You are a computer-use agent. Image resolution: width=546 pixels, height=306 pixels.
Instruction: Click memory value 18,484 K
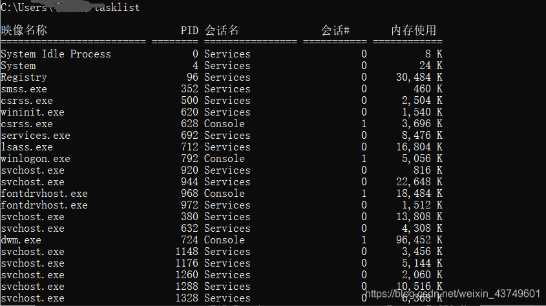point(419,193)
